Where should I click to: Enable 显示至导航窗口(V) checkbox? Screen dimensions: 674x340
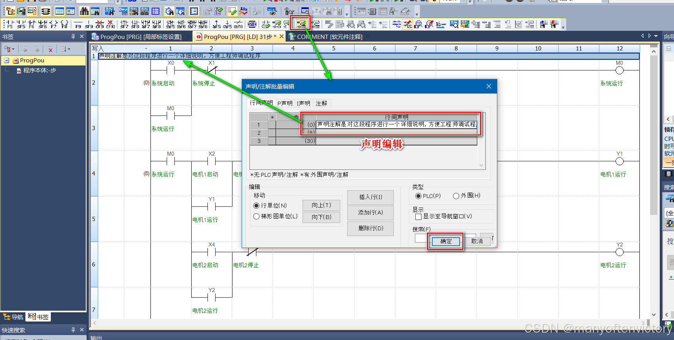click(418, 216)
